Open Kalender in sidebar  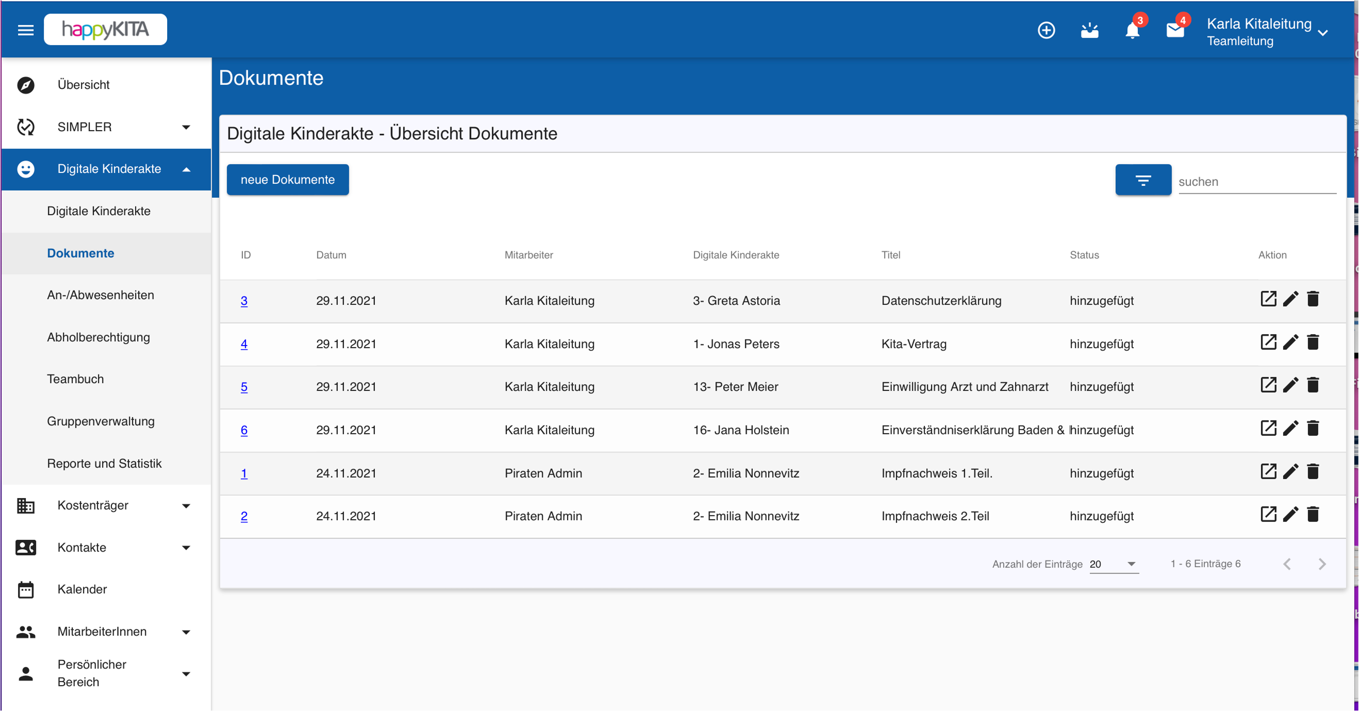(x=106, y=590)
